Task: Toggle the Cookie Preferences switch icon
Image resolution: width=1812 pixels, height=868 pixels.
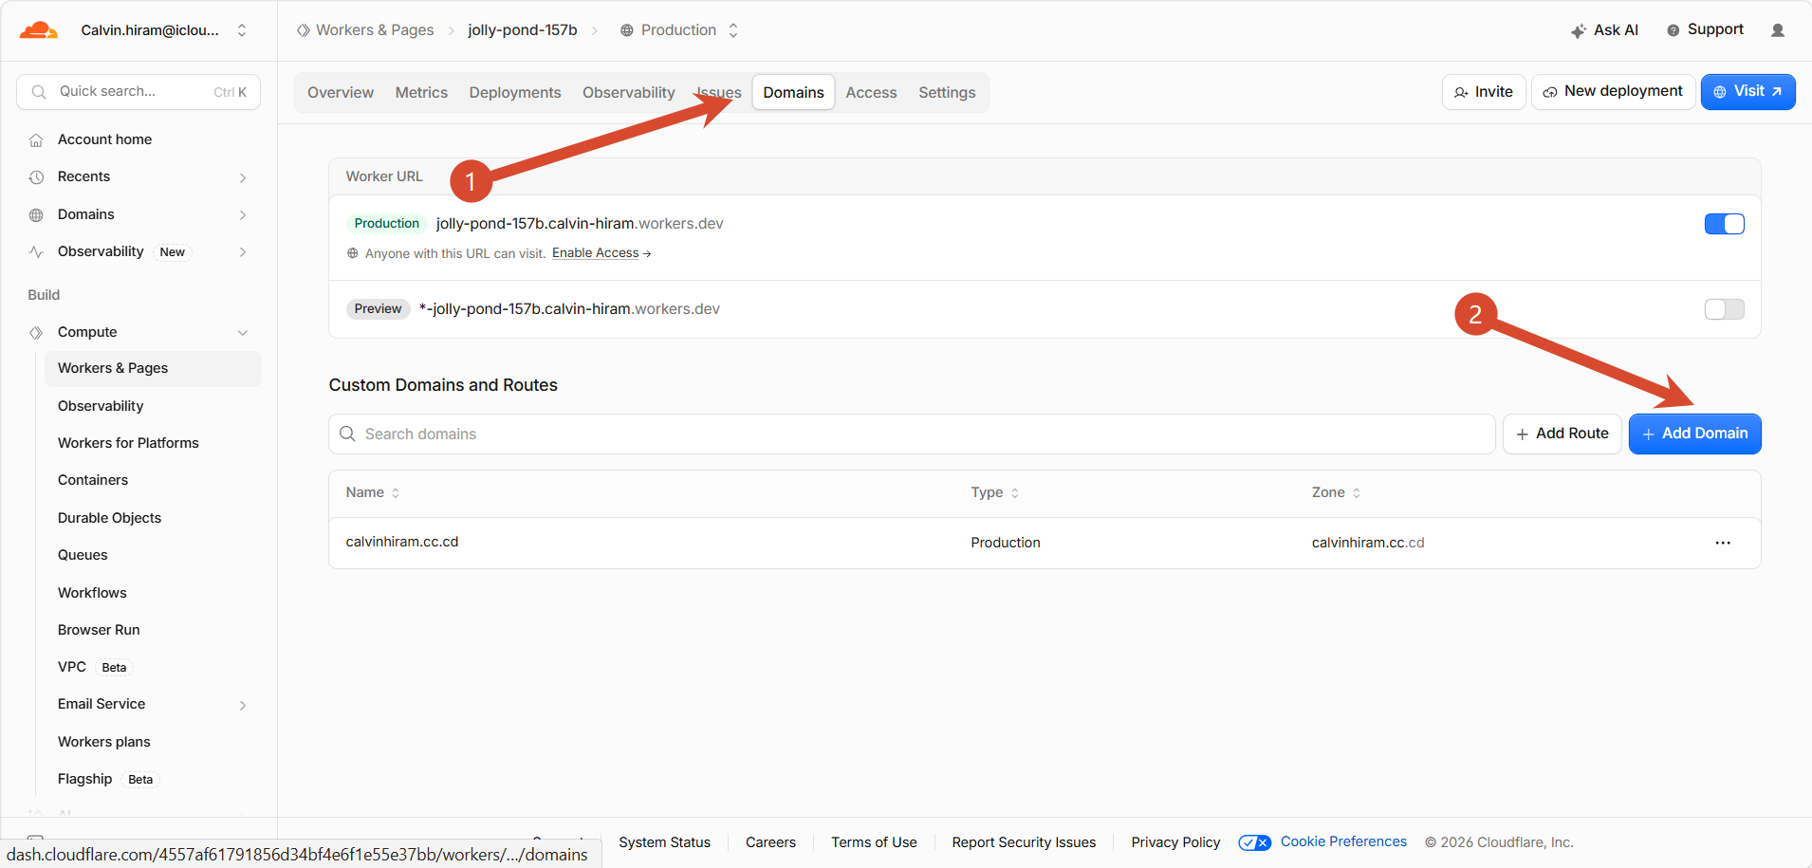Action: (1254, 842)
